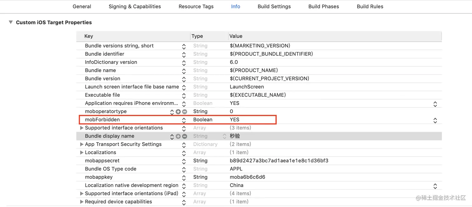Open Application requires iPhone environment value dropdown
This screenshot has height=207, width=472.
435,104
